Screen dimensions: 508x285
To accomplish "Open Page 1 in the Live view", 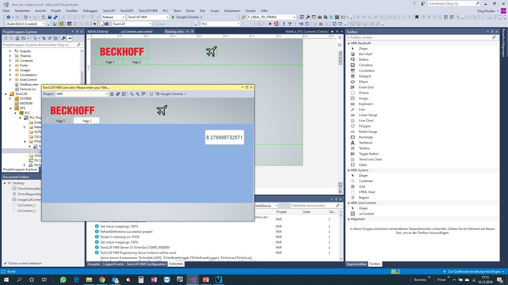I will (60, 121).
